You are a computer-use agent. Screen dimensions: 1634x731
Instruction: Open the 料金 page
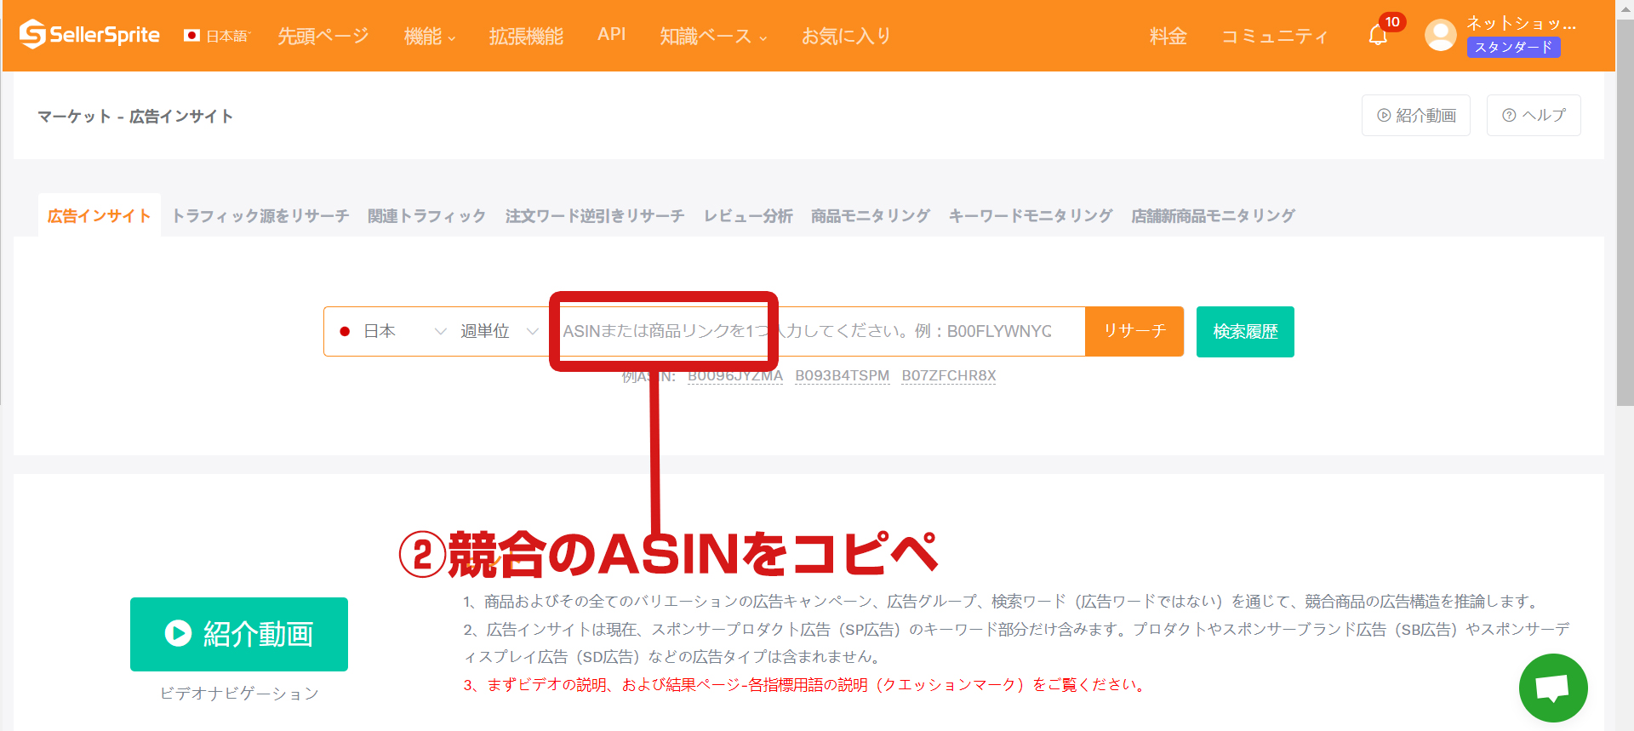[1168, 36]
